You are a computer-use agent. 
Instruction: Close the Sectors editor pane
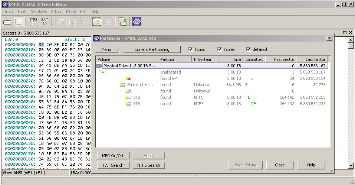pos(351,33)
